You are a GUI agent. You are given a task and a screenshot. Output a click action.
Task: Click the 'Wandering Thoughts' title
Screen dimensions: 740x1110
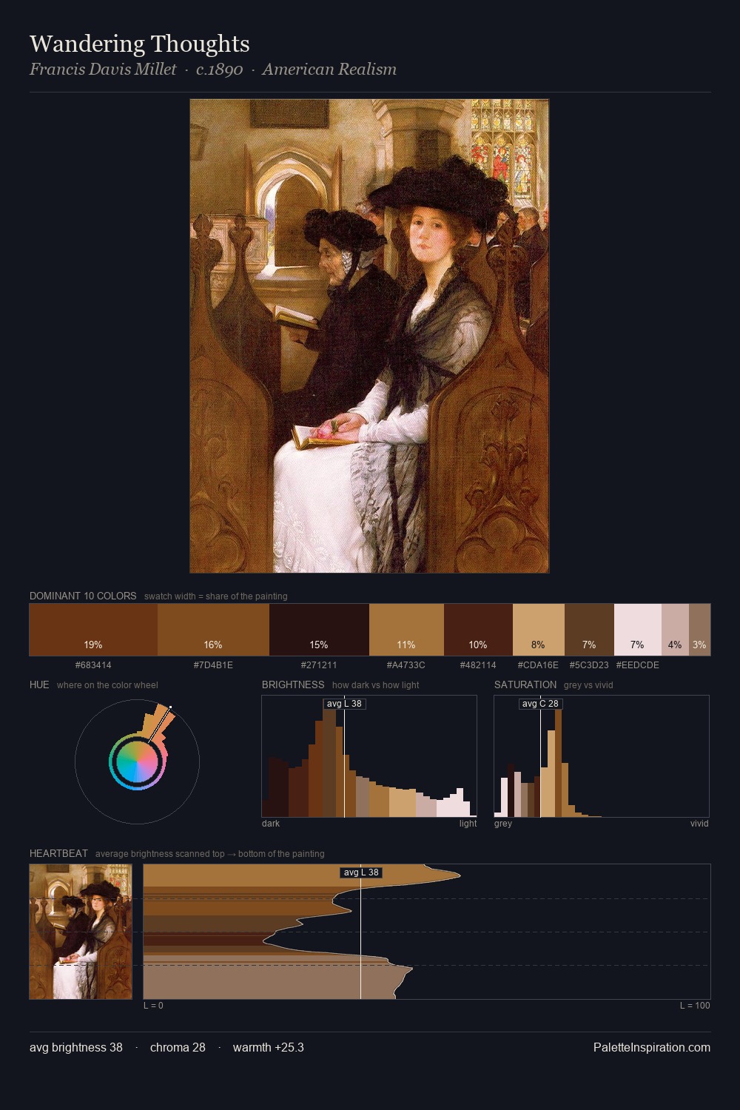[140, 44]
